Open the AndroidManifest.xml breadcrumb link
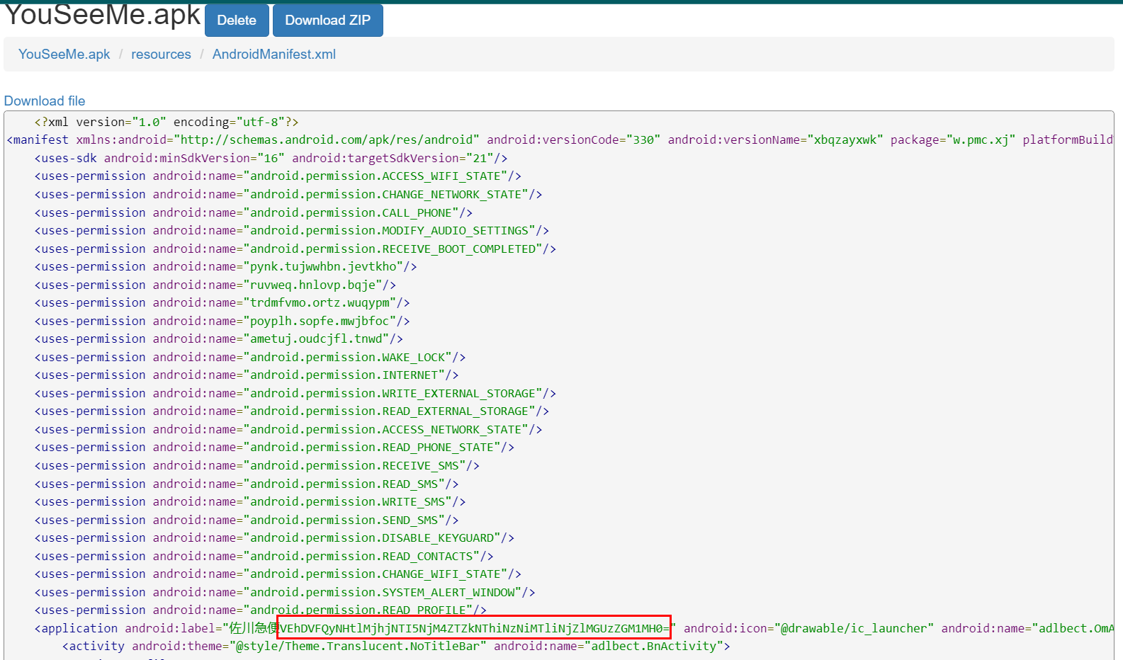Screen dimensions: 1123x660 (274, 55)
